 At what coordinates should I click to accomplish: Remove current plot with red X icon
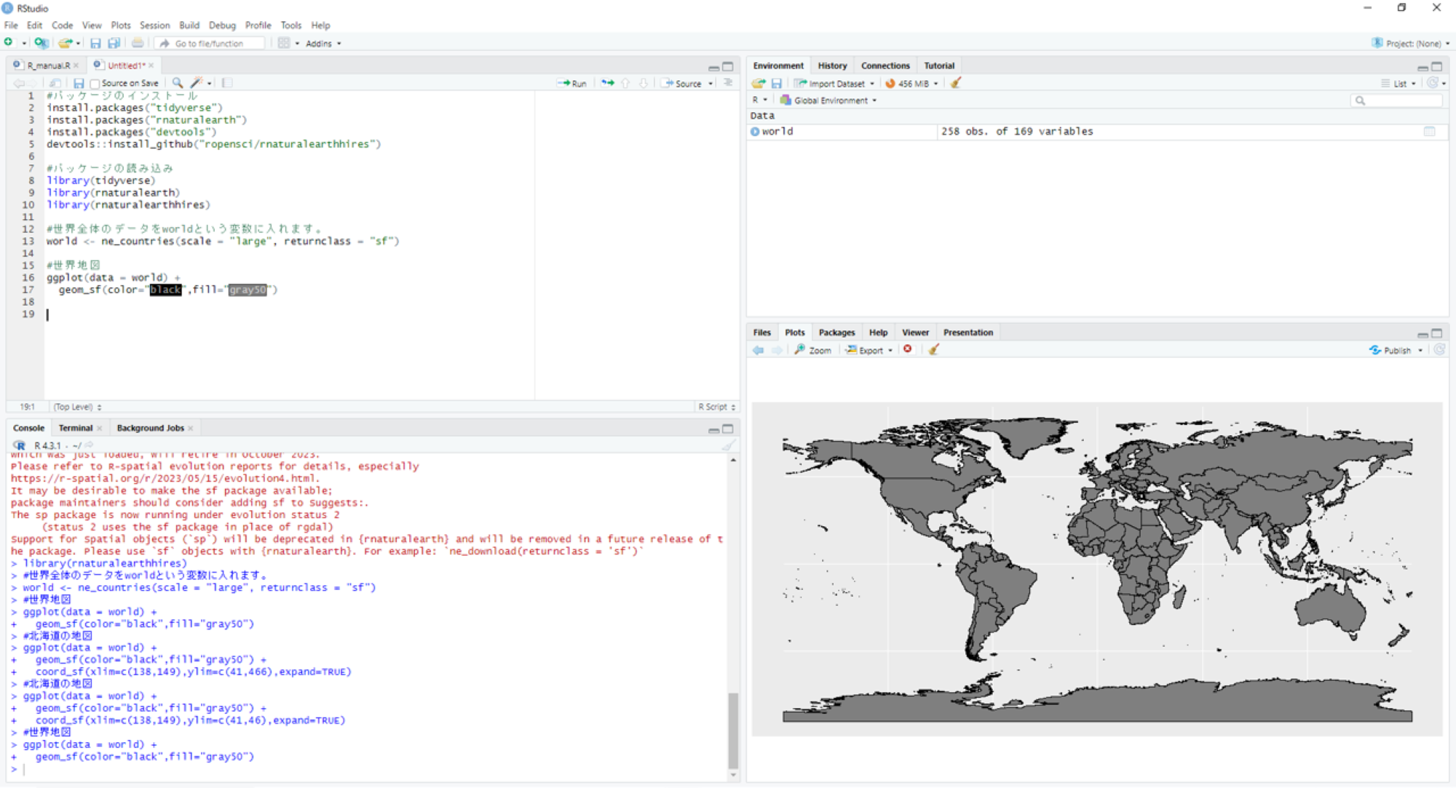(908, 350)
